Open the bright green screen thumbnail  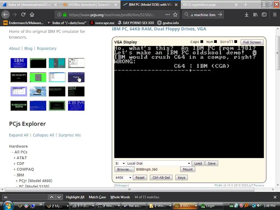[x=38, y=77]
